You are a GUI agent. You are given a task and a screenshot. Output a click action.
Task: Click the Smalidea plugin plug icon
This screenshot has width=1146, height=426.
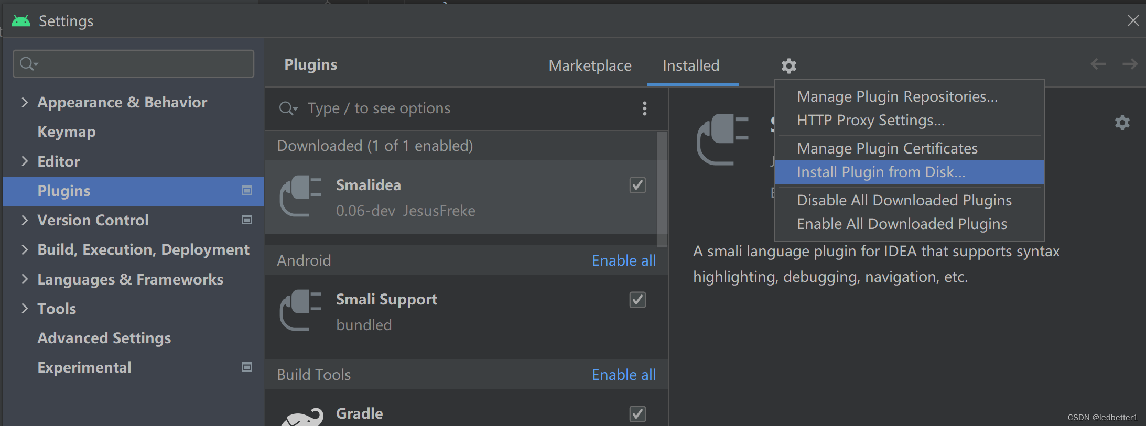pyautogui.click(x=300, y=196)
